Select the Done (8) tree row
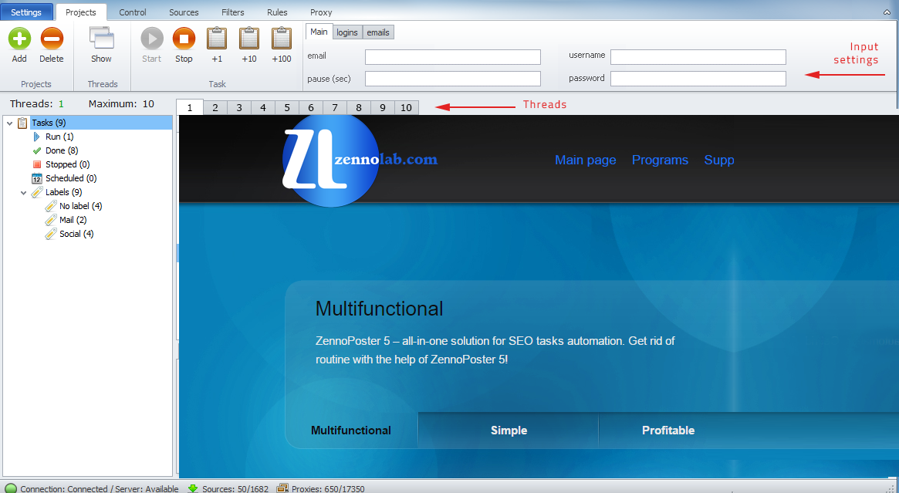Image resolution: width=899 pixels, height=493 pixels. 62,150
